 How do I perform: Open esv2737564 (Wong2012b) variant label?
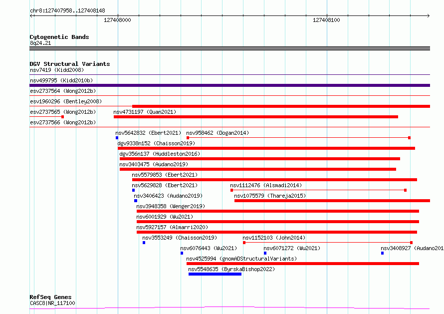point(63,91)
